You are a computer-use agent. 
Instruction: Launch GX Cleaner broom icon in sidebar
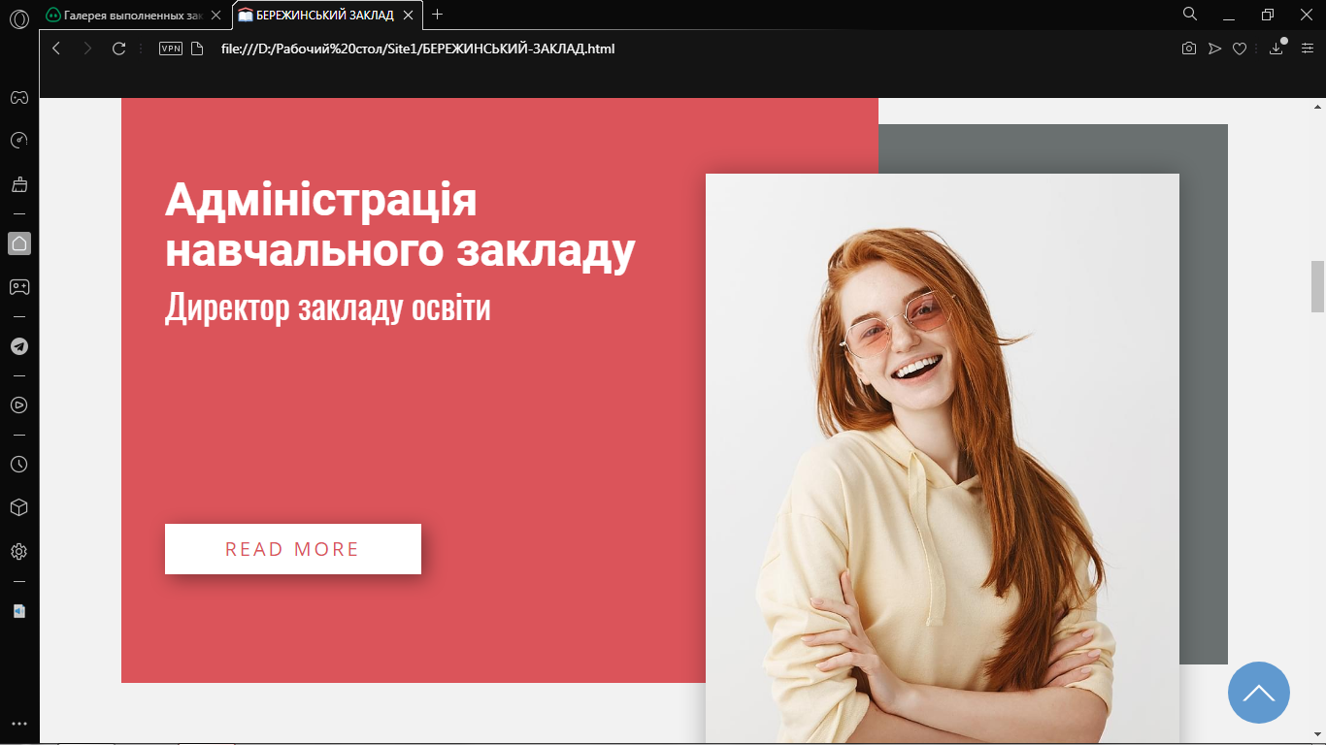tap(18, 183)
